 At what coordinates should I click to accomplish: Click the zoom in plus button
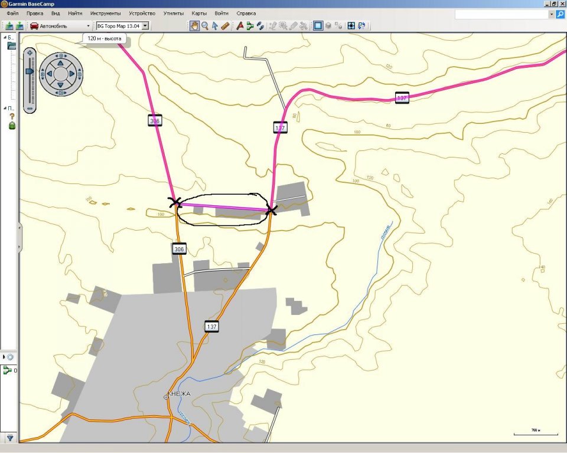pos(30,52)
